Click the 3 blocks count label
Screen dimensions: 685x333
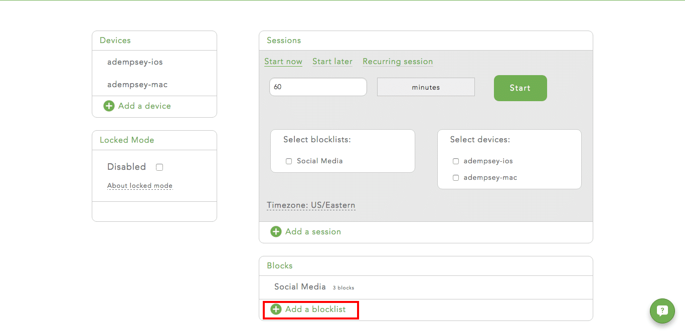pyautogui.click(x=344, y=288)
